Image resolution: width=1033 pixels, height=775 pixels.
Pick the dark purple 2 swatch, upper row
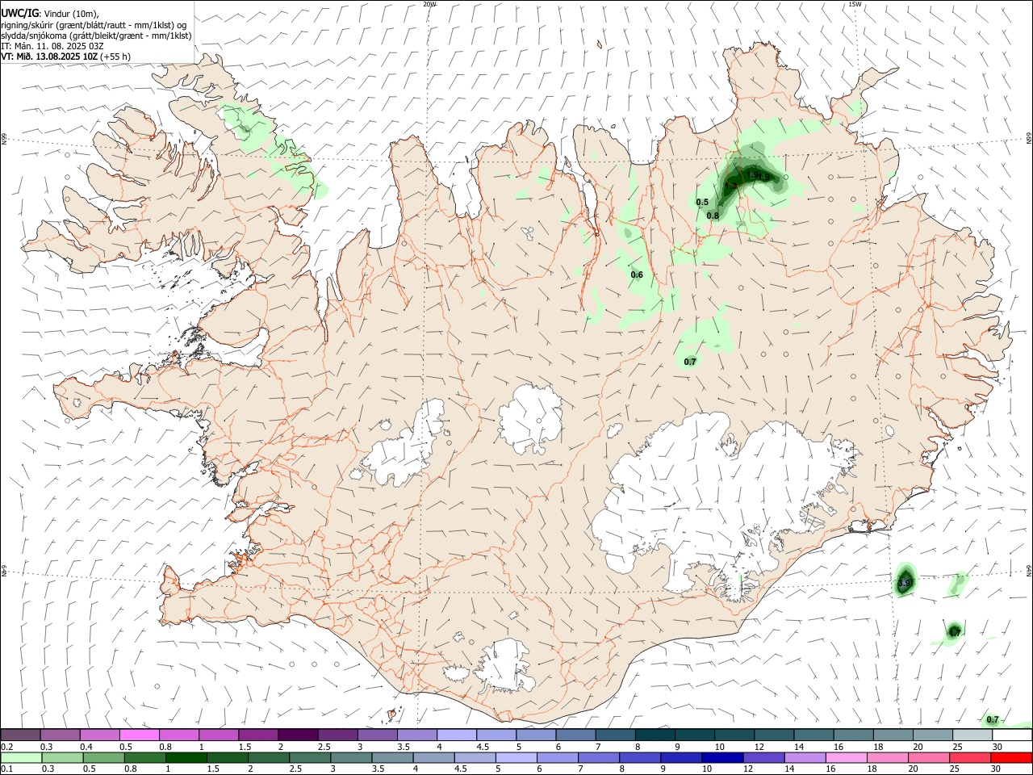[298, 735]
